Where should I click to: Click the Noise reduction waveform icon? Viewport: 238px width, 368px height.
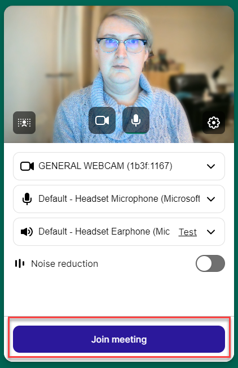pyautogui.click(x=20, y=263)
